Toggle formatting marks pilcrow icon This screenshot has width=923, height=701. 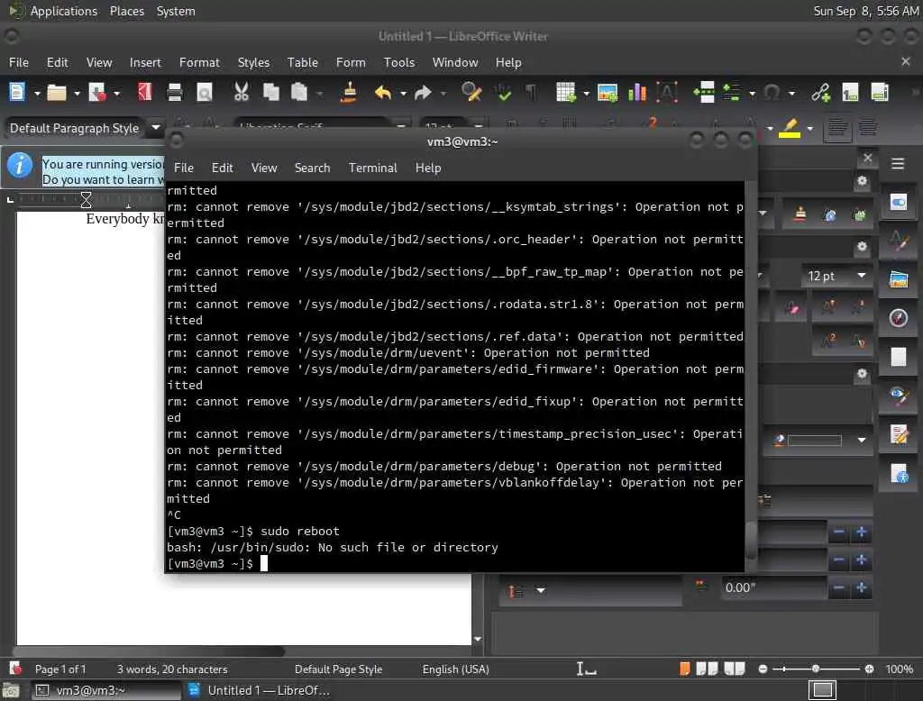(531, 93)
